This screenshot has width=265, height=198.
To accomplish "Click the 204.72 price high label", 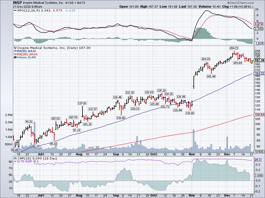I will pos(234,48).
